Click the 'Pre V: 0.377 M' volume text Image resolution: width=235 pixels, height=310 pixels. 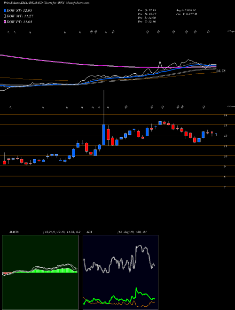186,14
